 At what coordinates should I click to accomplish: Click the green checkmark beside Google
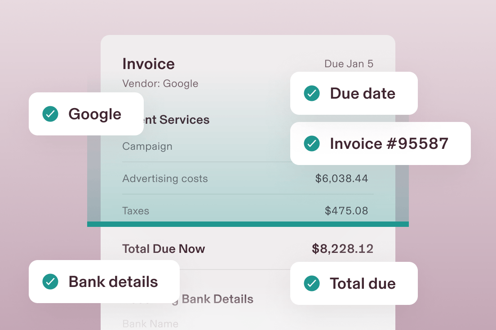click(50, 114)
